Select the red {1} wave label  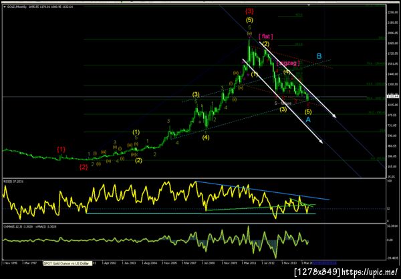(61, 150)
